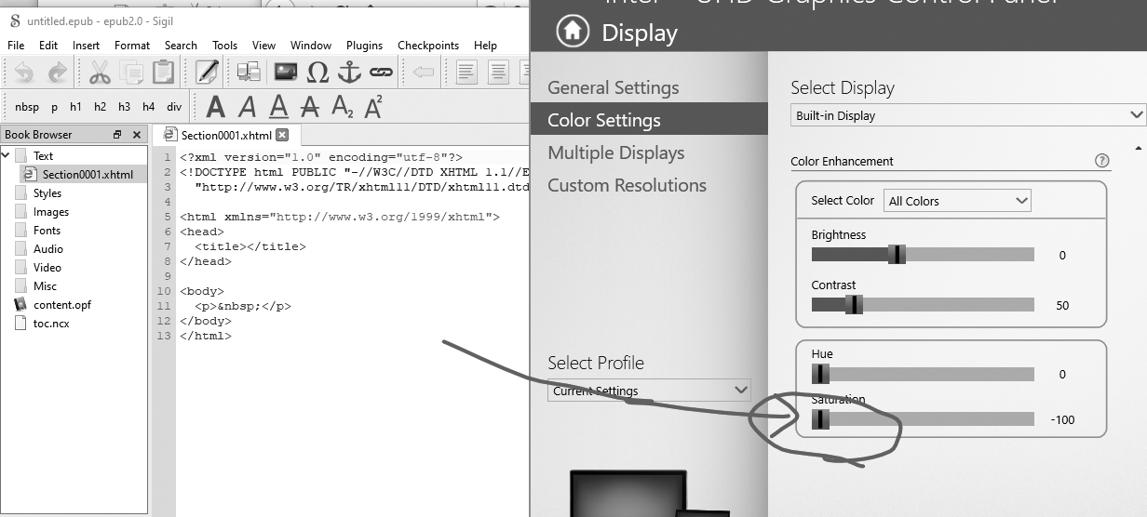Apply h2 heading style
Image resolution: width=1147 pixels, height=517 pixels.
point(100,107)
